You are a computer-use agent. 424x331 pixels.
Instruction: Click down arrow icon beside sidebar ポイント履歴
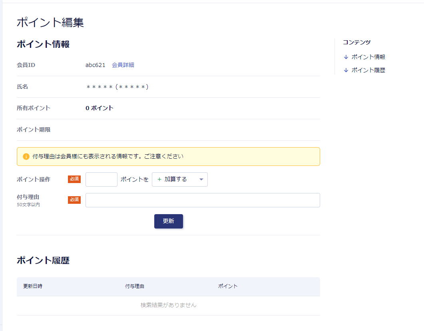point(346,70)
